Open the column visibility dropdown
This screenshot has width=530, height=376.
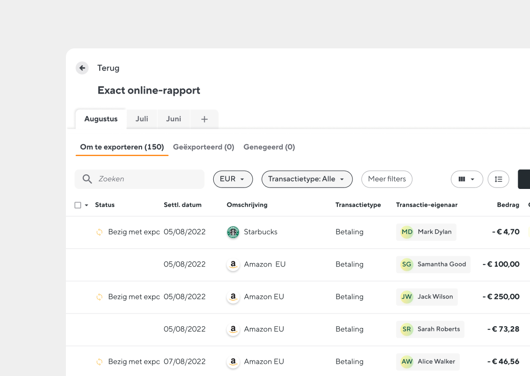point(467,179)
